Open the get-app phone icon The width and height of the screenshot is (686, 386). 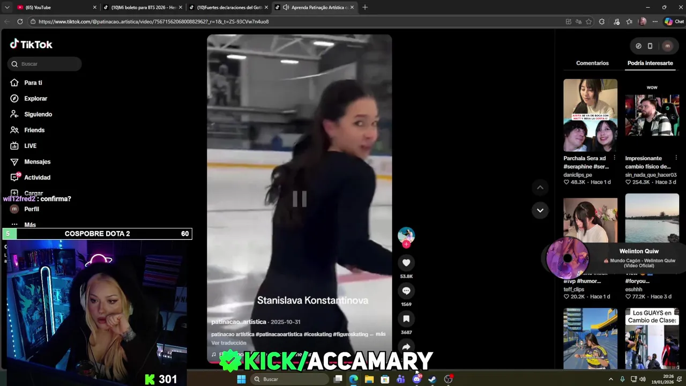click(x=650, y=46)
